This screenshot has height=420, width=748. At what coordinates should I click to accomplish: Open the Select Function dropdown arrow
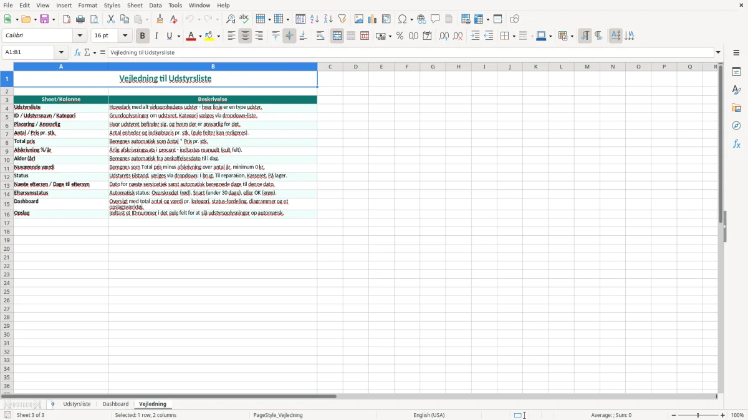click(95, 52)
